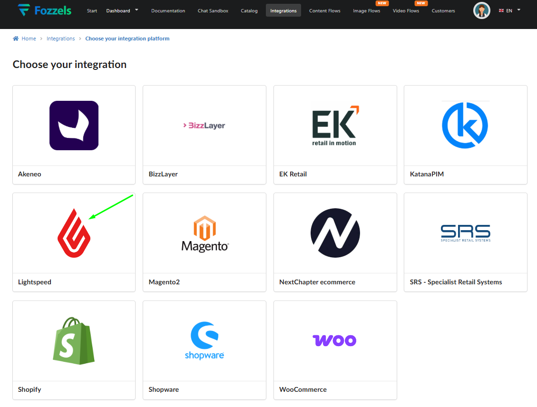Select the Woo logo
Screen dimensions: 537x407
[334, 340]
